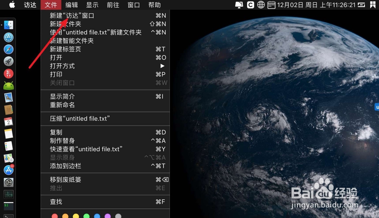Click the red circular app icon in Dock
Viewport: 379px width, 218px height.
click(9, 73)
